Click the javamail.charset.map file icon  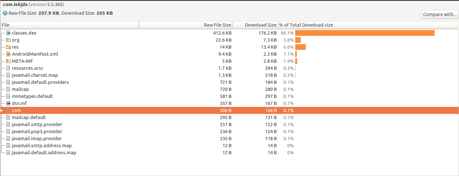[x=9, y=75]
